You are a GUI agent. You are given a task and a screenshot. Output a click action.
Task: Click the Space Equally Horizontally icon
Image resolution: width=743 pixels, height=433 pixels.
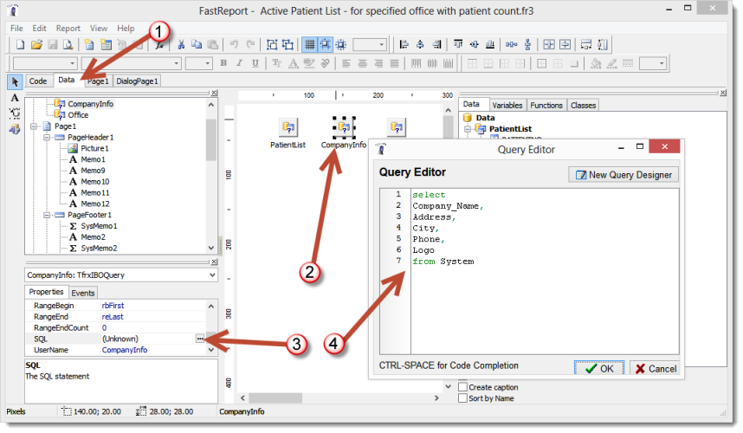(511, 44)
